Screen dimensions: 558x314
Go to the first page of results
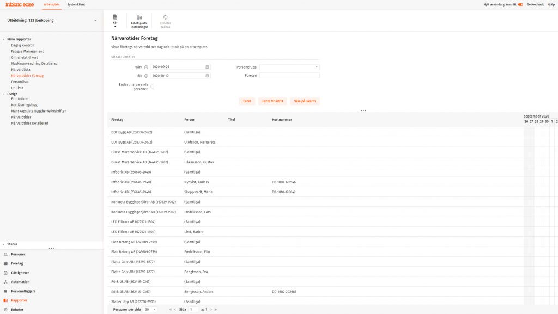[x=171, y=310]
